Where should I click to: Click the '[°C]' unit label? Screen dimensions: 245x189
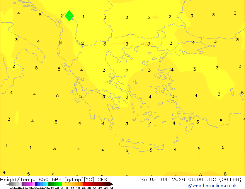89,180
